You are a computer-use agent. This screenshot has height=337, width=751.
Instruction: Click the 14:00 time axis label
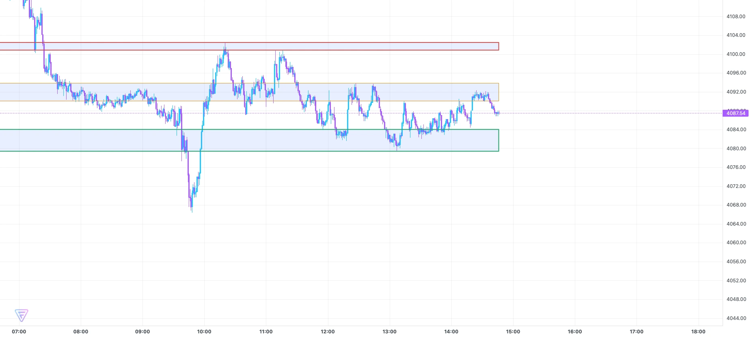451,332
